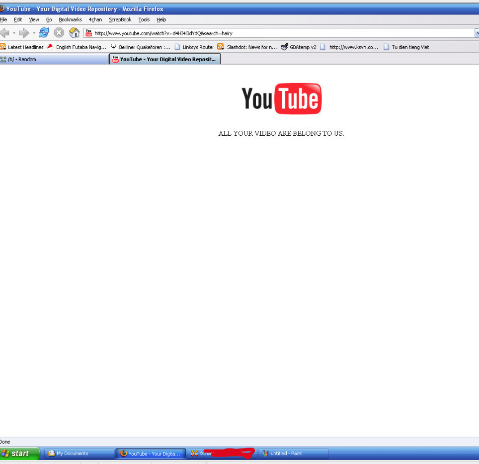Viewport: 479px width, 464px height.
Task: Open Linksys Router bookmark
Action: click(194, 47)
